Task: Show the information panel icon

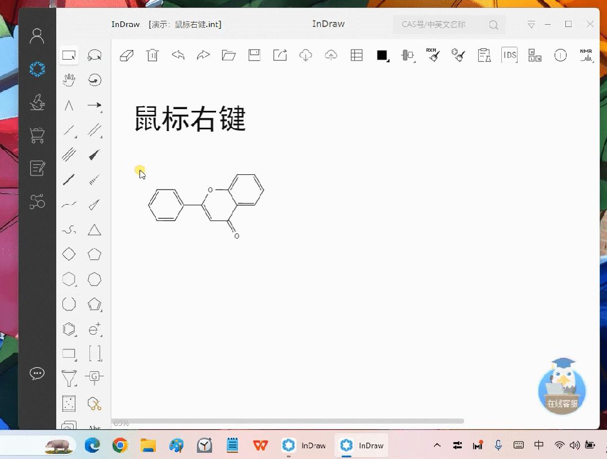Action: pos(560,55)
